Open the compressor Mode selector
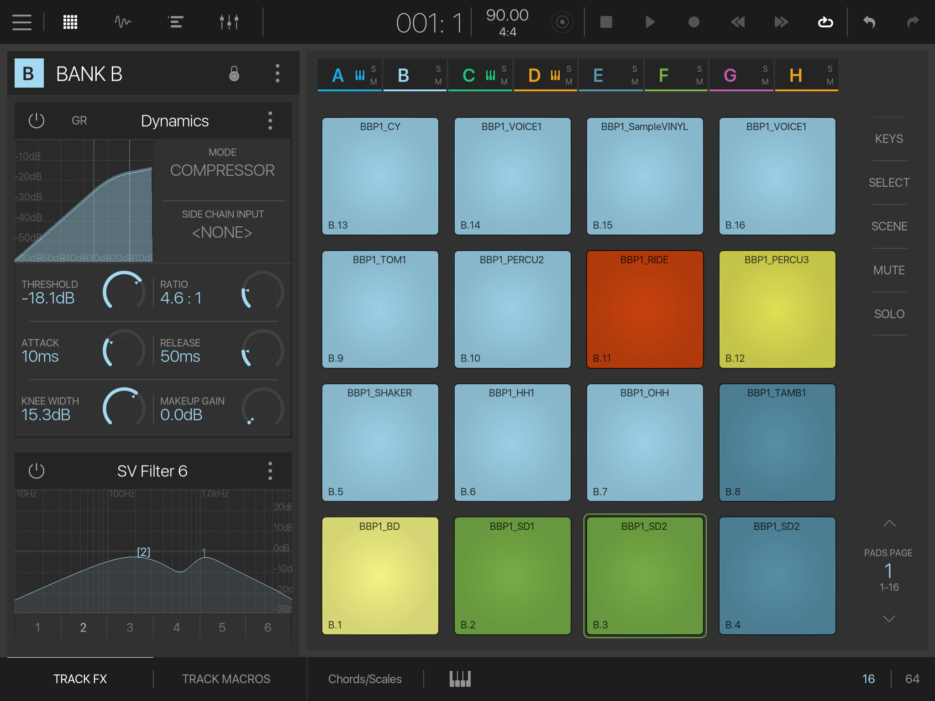Viewport: 935px width, 701px height. [x=222, y=170]
